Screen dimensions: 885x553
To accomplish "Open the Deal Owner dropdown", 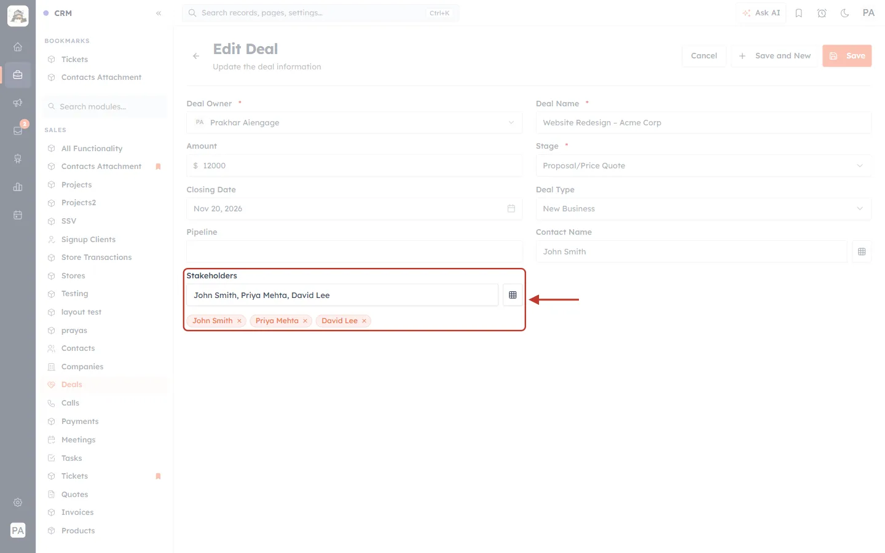I will pyautogui.click(x=355, y=122).
